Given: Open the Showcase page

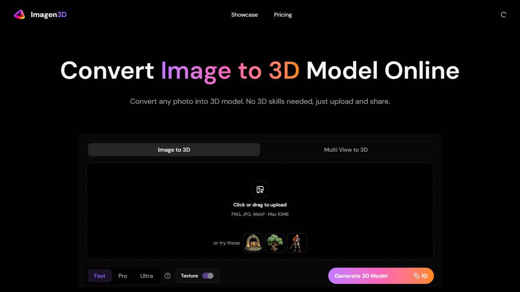Looking at the screenshot, I should point(245,15).
